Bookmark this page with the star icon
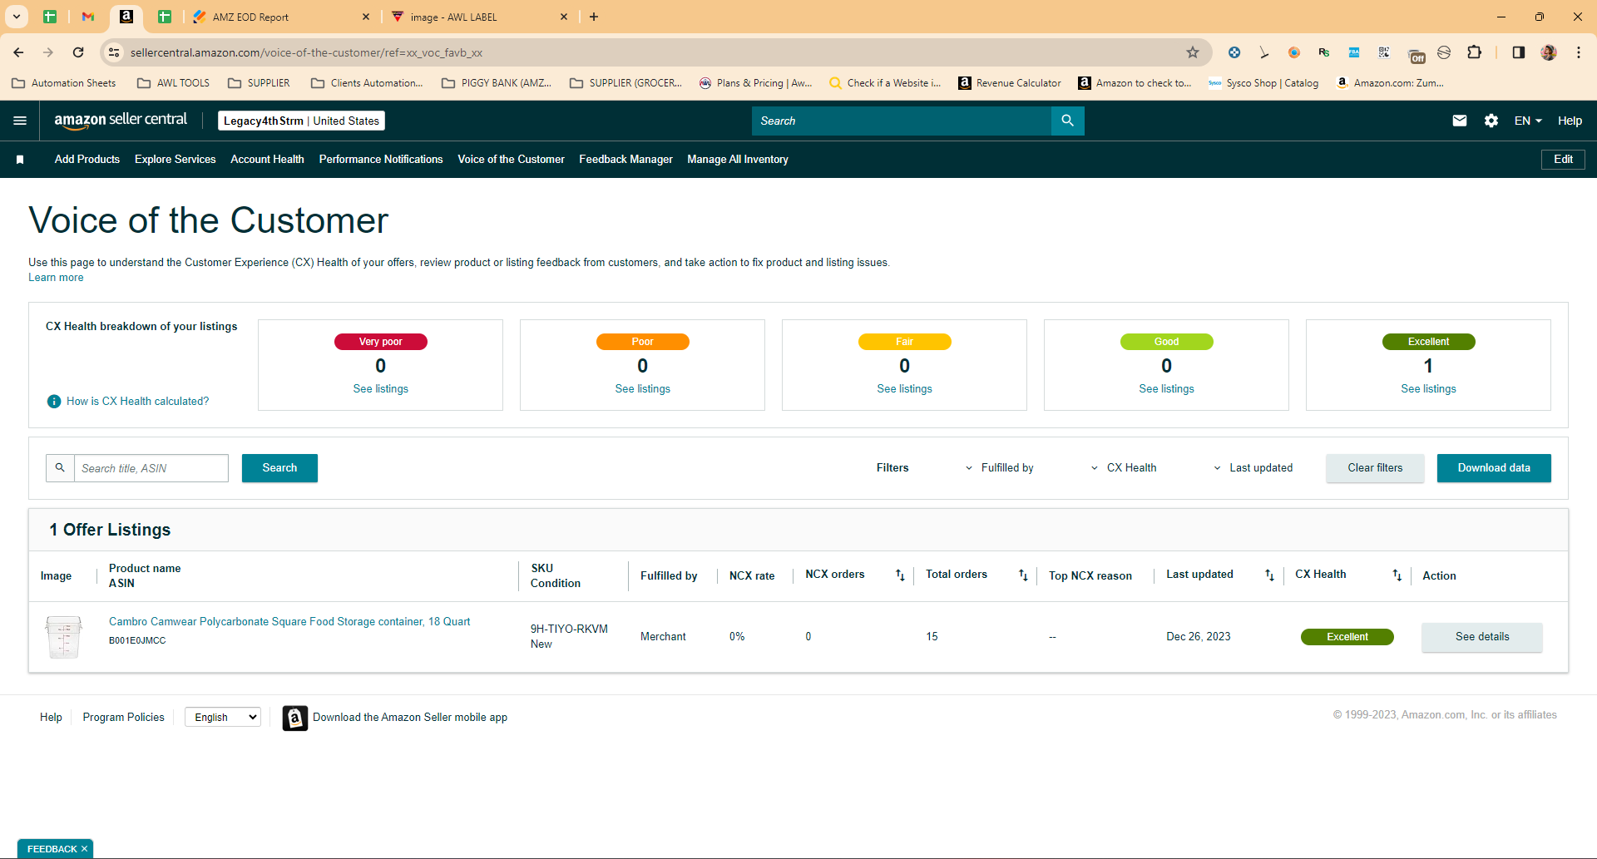The image size is (1597, 859). [1193, 52]
